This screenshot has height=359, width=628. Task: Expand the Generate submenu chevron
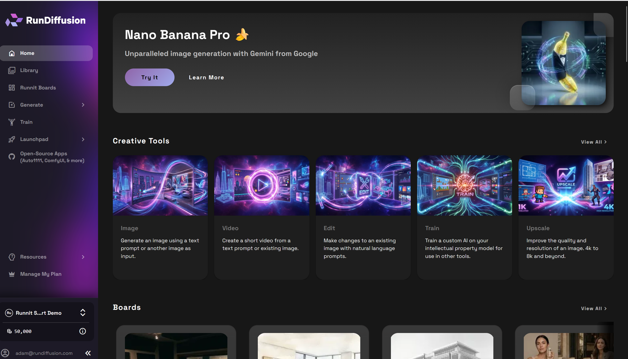tap(83, 105)
